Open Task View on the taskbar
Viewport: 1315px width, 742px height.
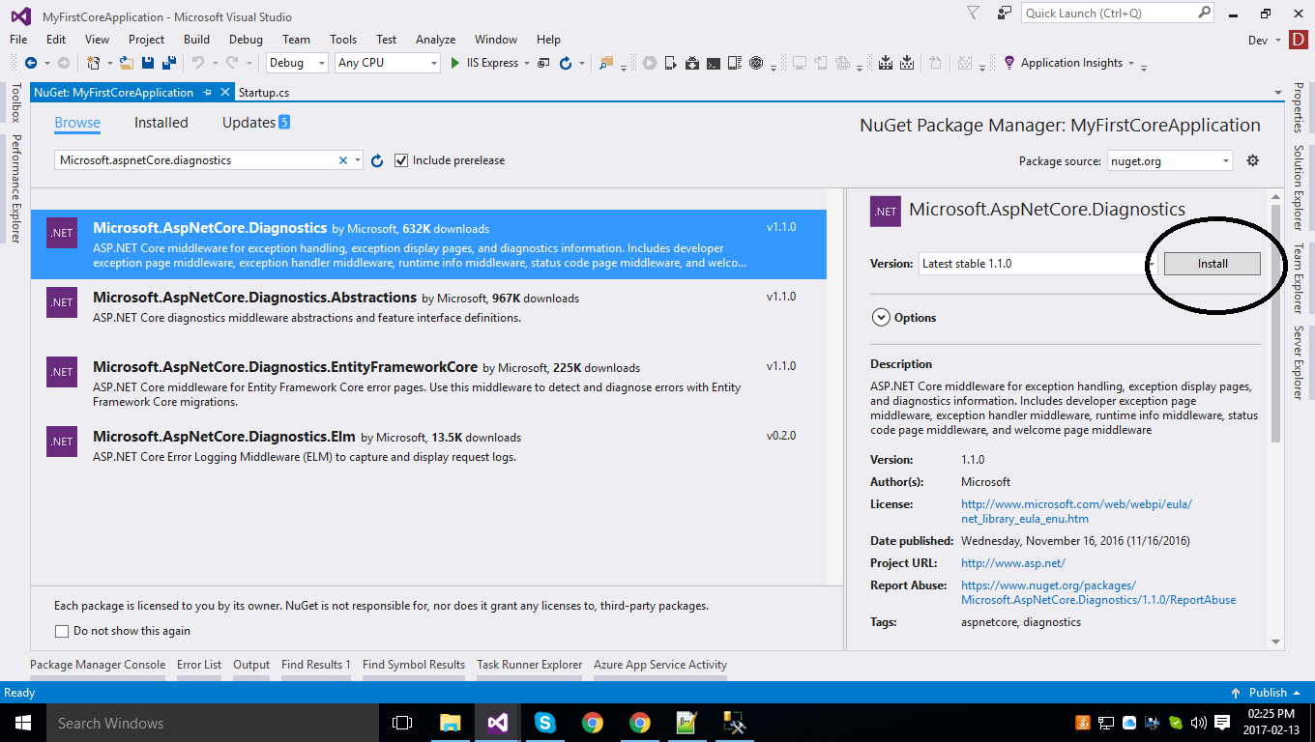click(x=402, y=723)
